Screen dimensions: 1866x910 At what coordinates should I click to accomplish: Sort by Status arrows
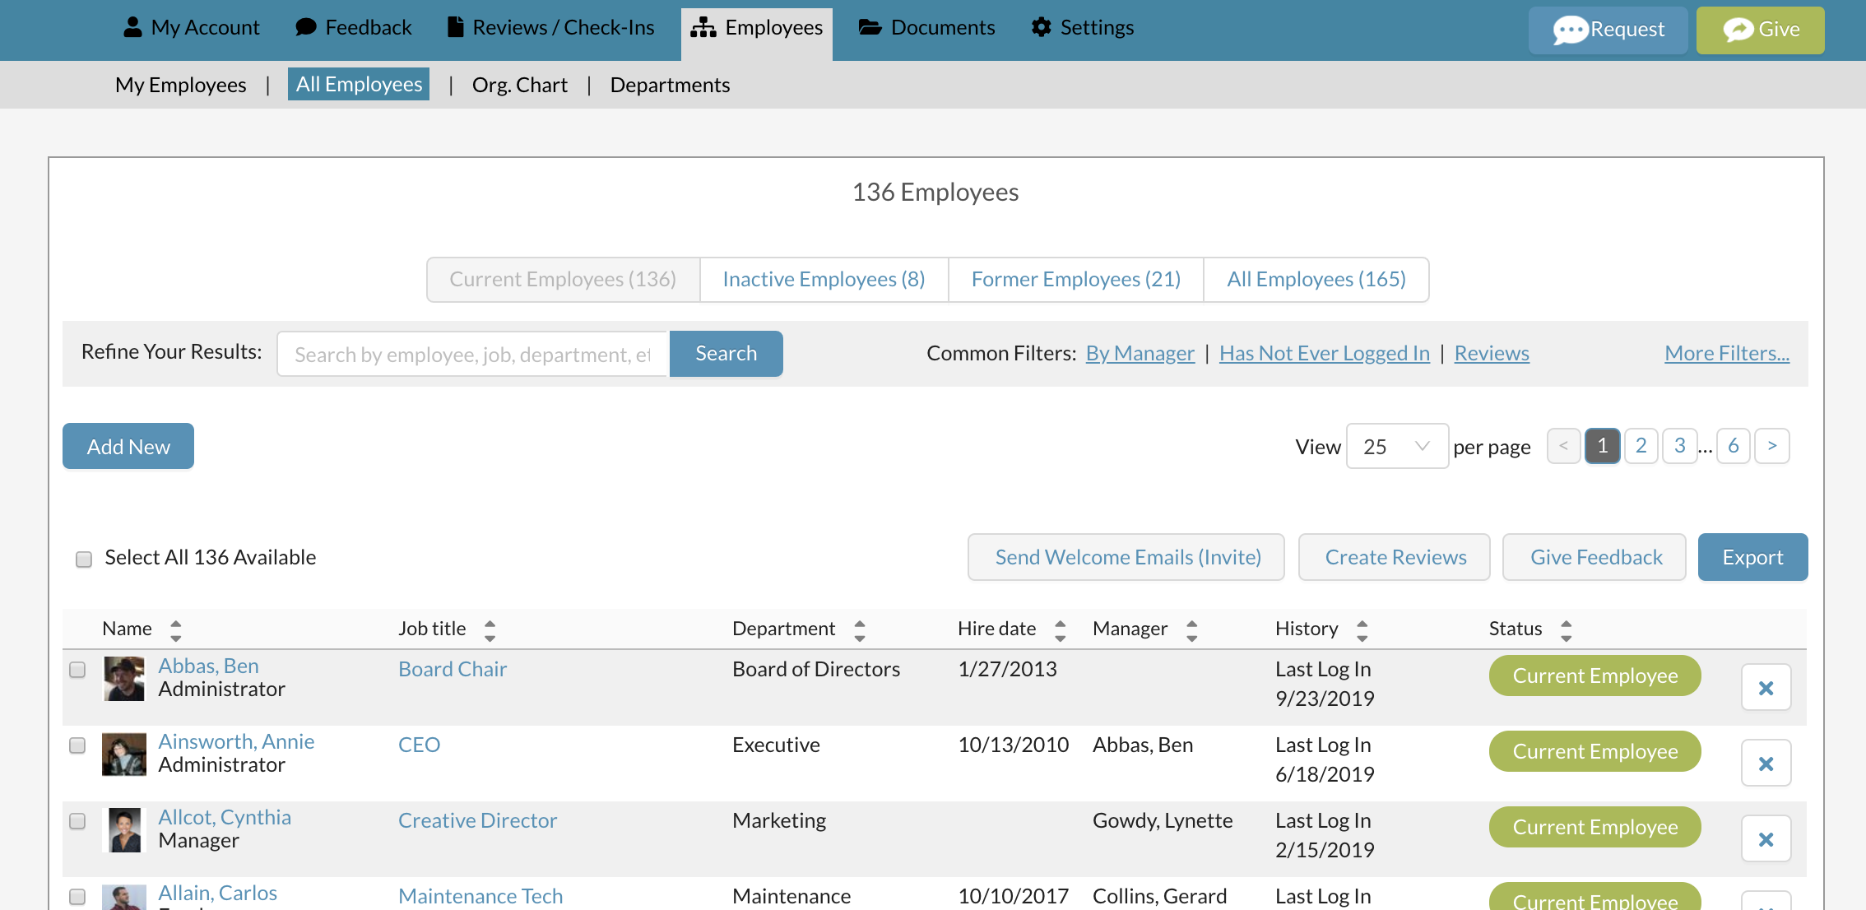[1566, 630]
